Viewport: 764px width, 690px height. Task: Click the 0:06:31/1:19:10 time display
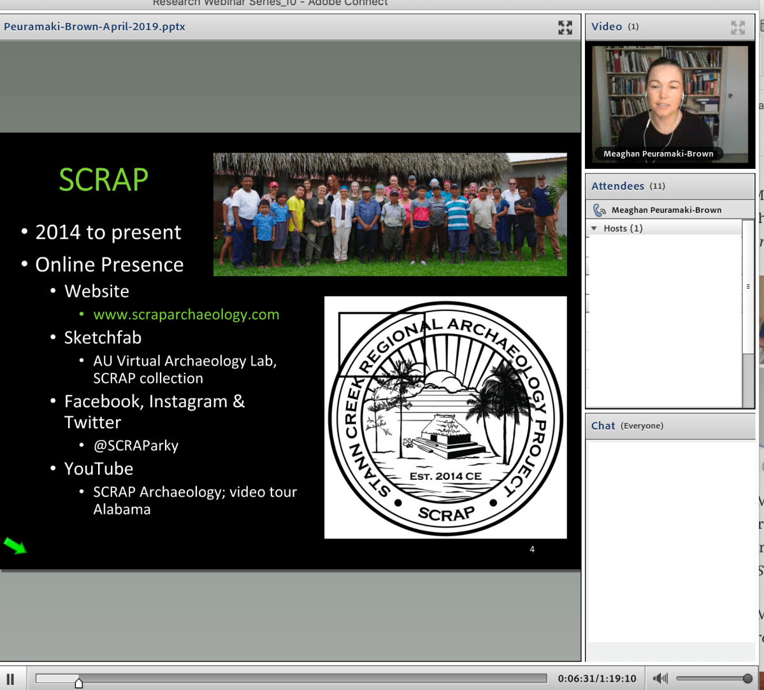pos(596,679)
